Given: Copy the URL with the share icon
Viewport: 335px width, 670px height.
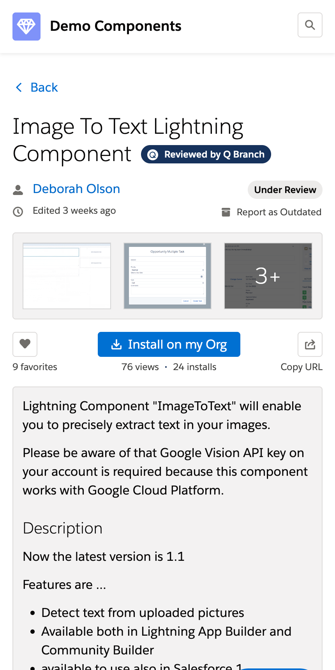Looking at the screenshot, I should tap(310, 344).
